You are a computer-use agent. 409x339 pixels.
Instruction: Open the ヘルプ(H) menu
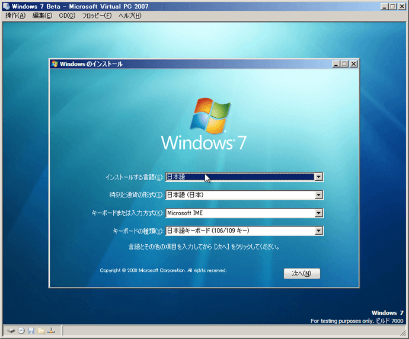click(x=130, y=15)
